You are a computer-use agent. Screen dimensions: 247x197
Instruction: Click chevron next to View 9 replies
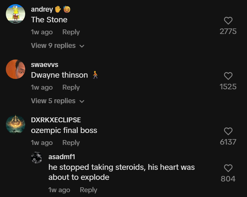coord(82,46)
